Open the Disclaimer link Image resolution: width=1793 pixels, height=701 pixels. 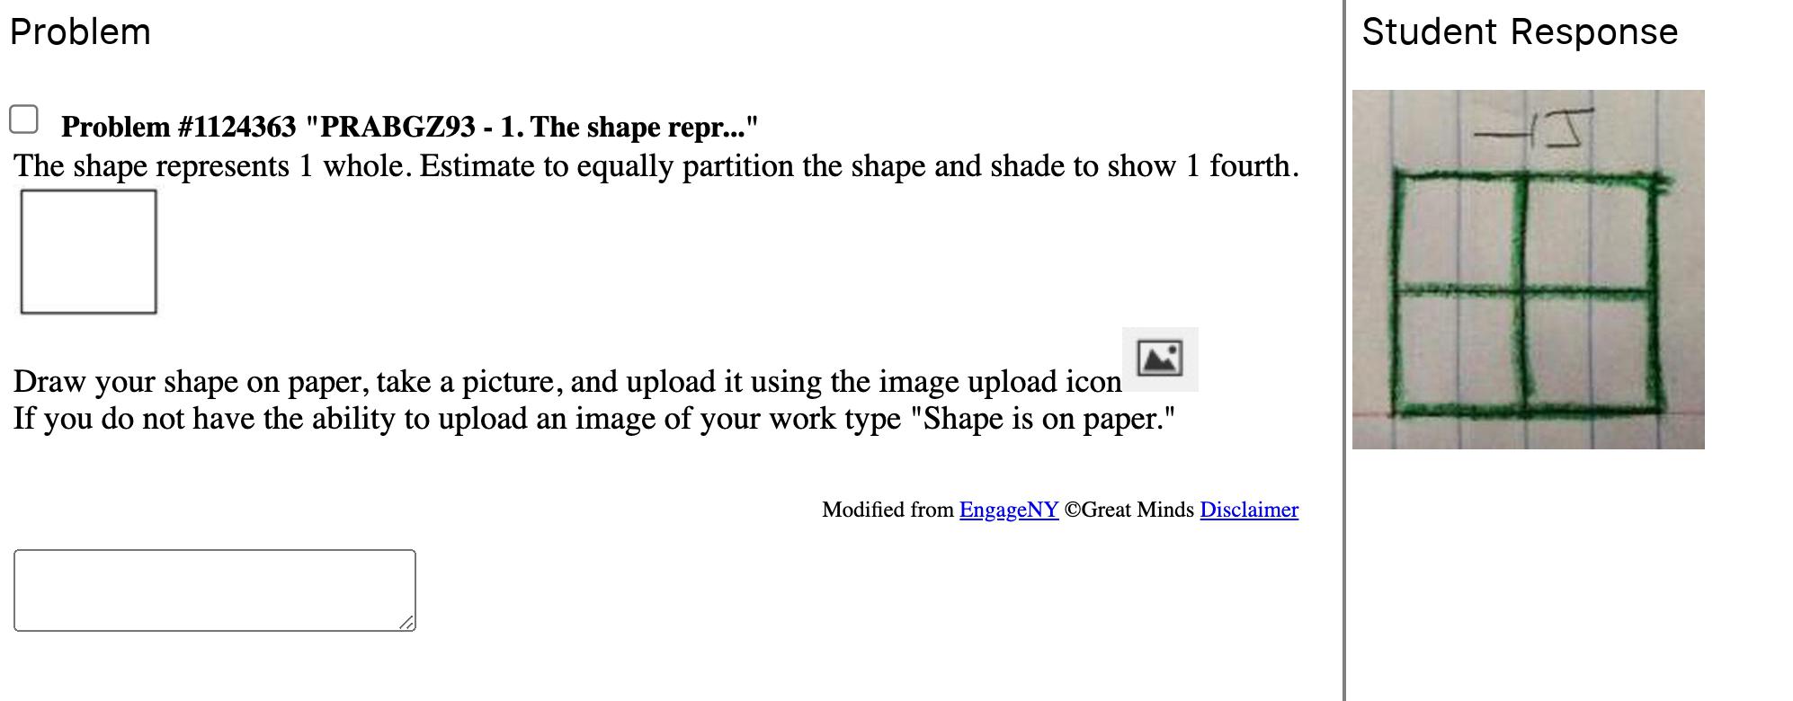pos(1248,510)
